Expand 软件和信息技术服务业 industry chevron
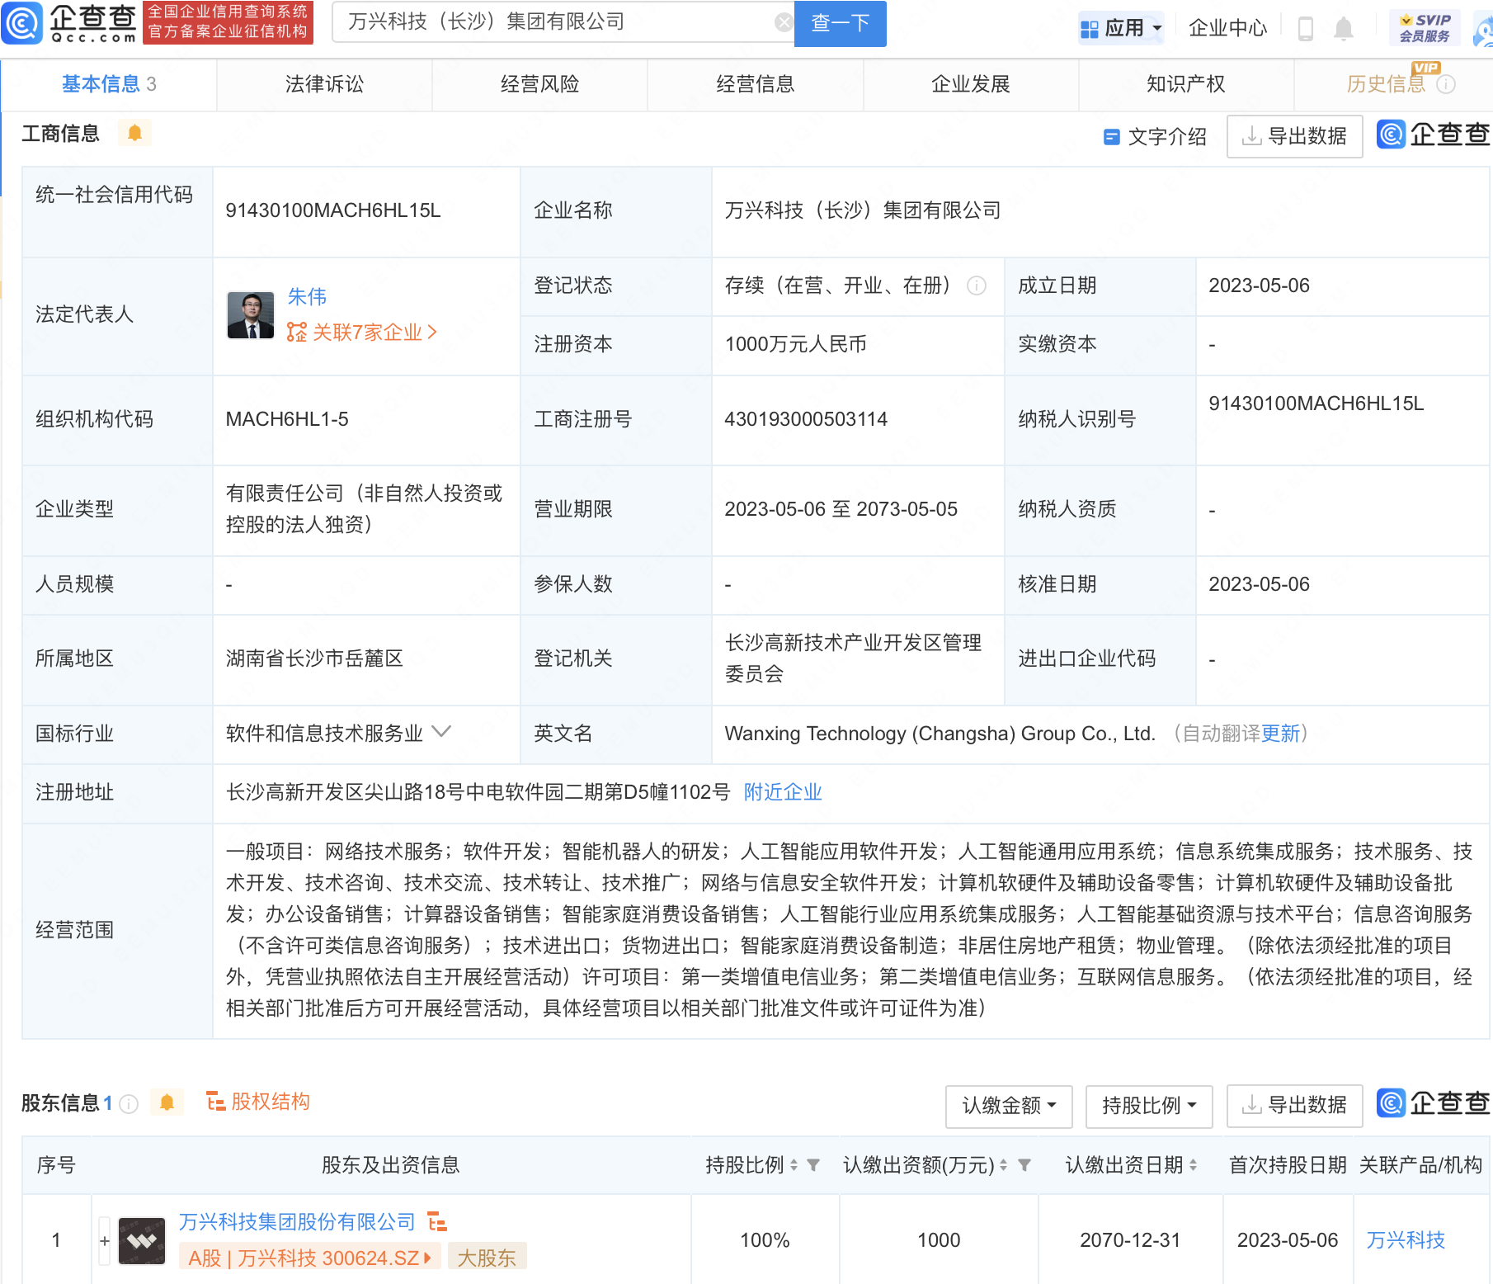Viewport: 1493px width, 1284px height. 442,732
